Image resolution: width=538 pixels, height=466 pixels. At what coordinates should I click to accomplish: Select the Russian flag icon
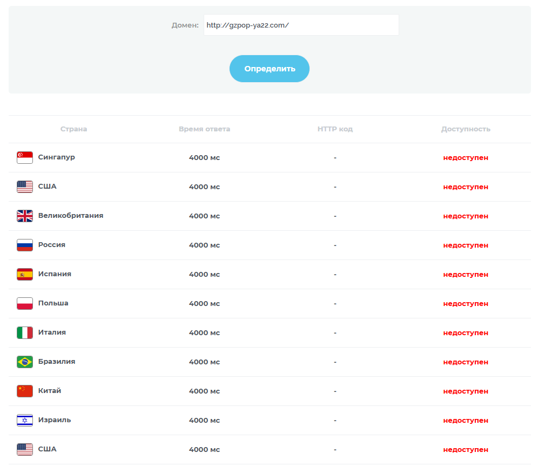tap(25, 245)
